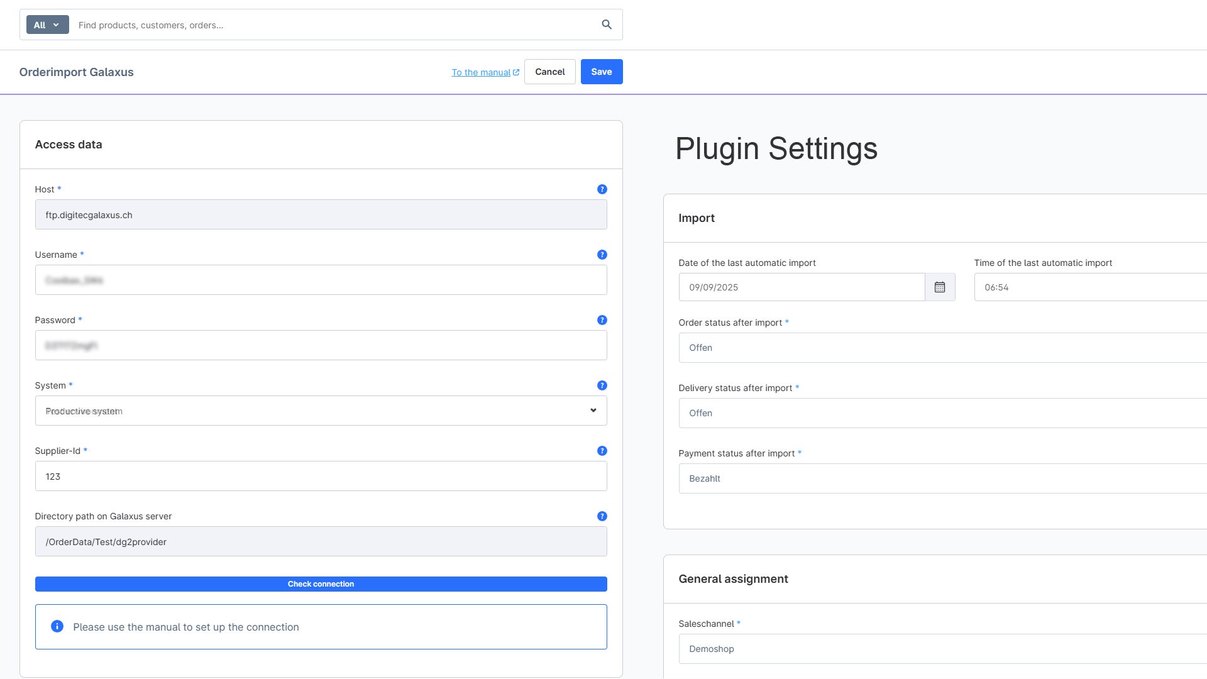The width and height of the screenshot is (1207, 679).
Task: Click the 'Please use the manual' notice text
Action: point(186,627)
